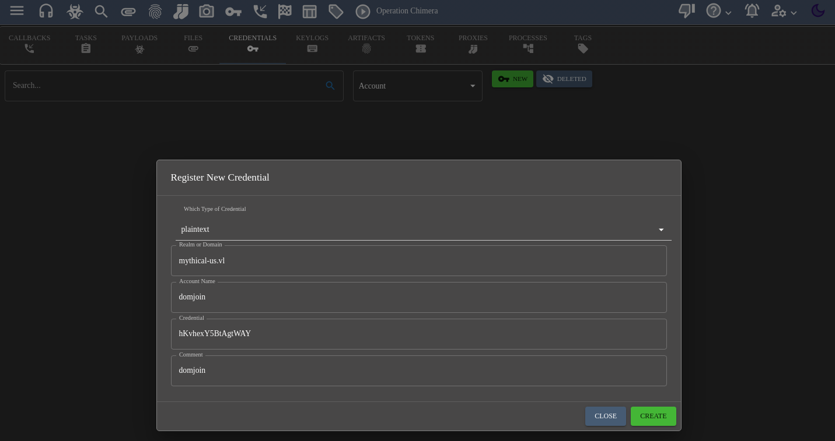This screenshot has width=835, height=441.
Task: Switch to the Artifacts tab
Action: [x=366, y=44]
